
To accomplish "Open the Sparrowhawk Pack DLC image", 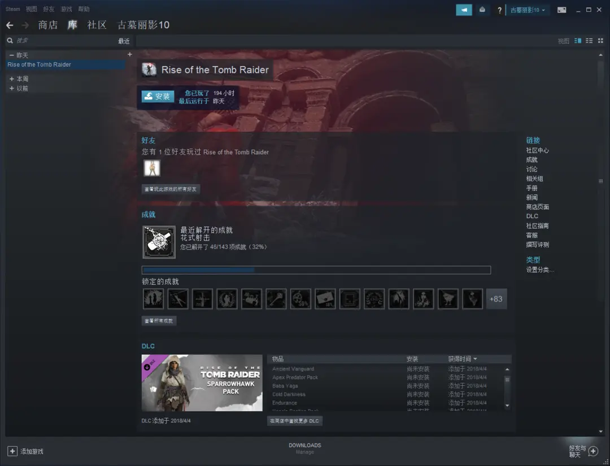I will point(202,383).
